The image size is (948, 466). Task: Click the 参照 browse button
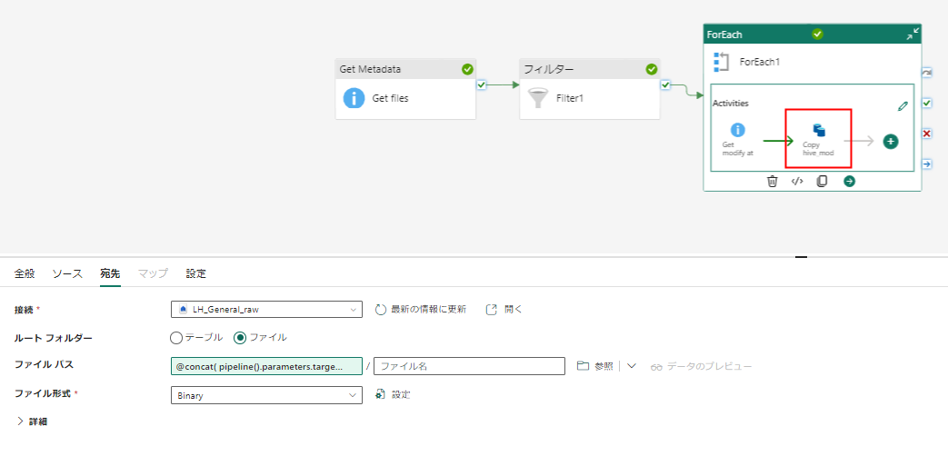tap(595, 366)
